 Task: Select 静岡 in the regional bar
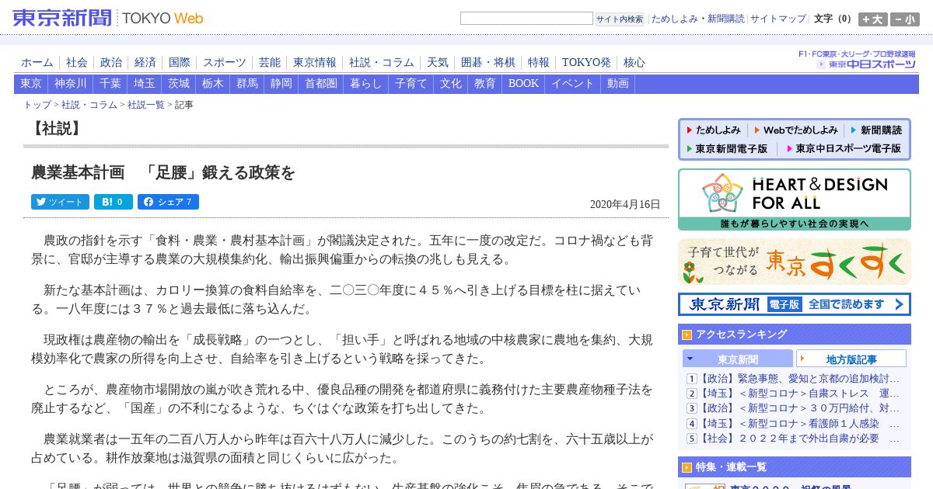[x=281, y=84]
